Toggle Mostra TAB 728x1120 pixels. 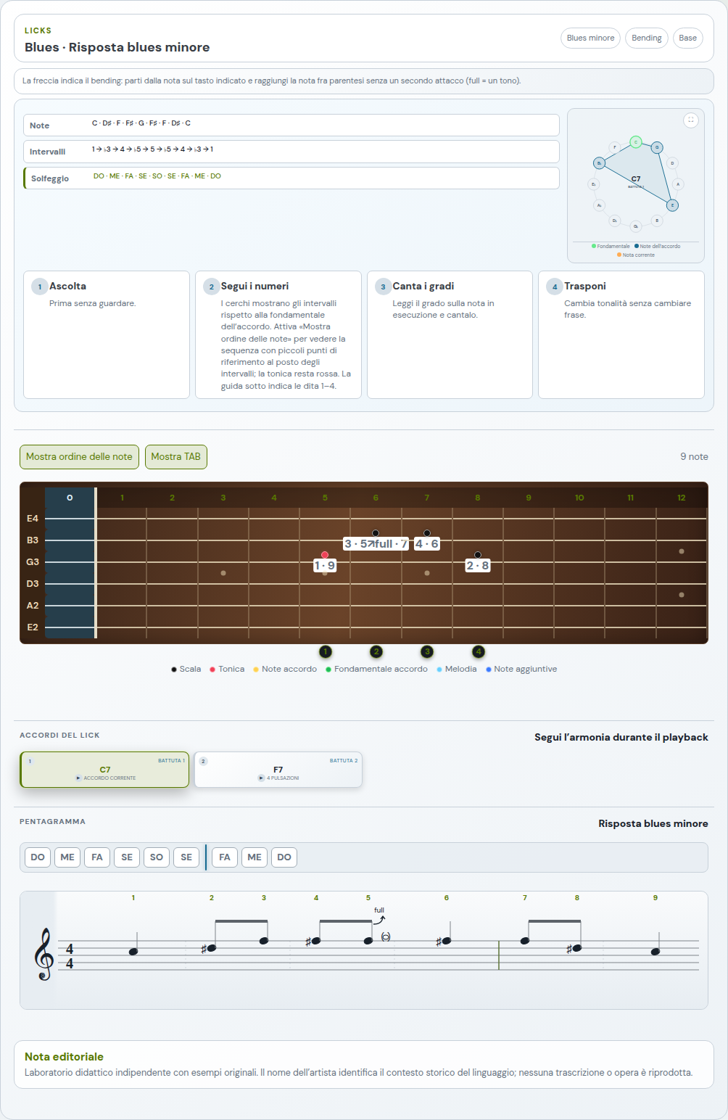pyautogui.click(x=176, y=457)
